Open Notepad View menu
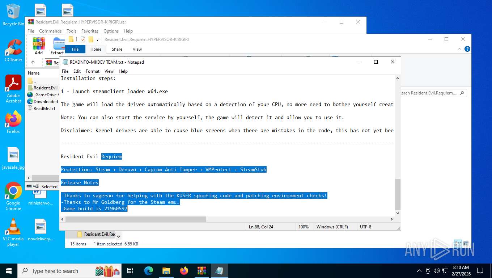Screen dimensions: 492x278 click(109, 71)
